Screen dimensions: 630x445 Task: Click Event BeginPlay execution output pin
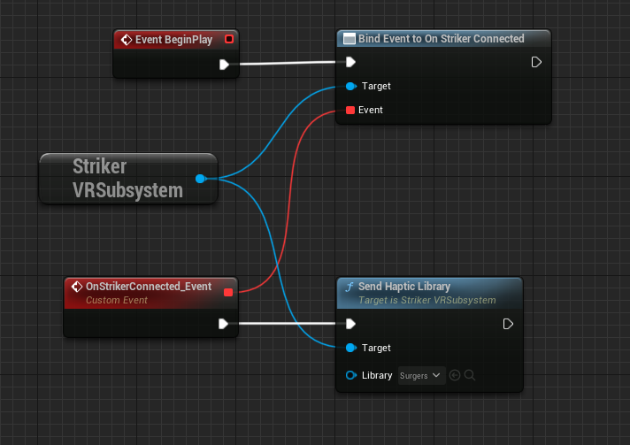tap(224, 65)
